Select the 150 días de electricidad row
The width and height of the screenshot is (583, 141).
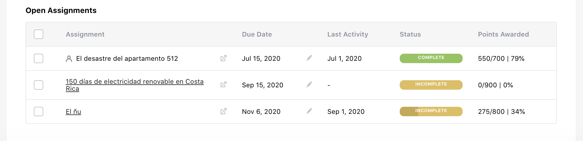tap(39, 85)
